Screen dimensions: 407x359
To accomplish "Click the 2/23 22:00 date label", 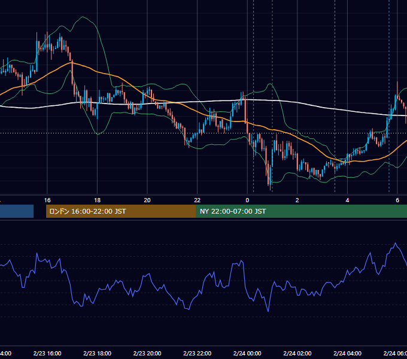I will 198,353.
